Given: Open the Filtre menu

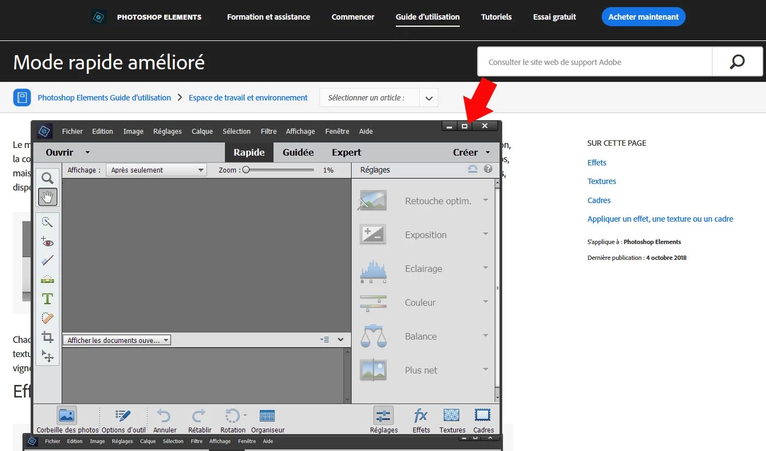Looking at the screenshot, I should pyautogui.click(x=269, y=131).
